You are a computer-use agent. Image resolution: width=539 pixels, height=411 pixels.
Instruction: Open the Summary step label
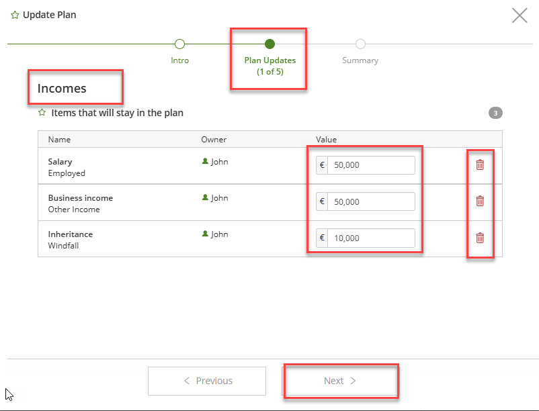pos(360,60)
